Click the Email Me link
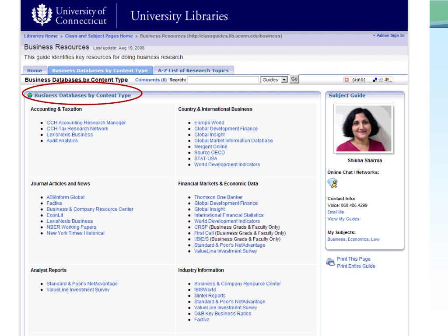This screenshot has height=336, width=448. 336,212
